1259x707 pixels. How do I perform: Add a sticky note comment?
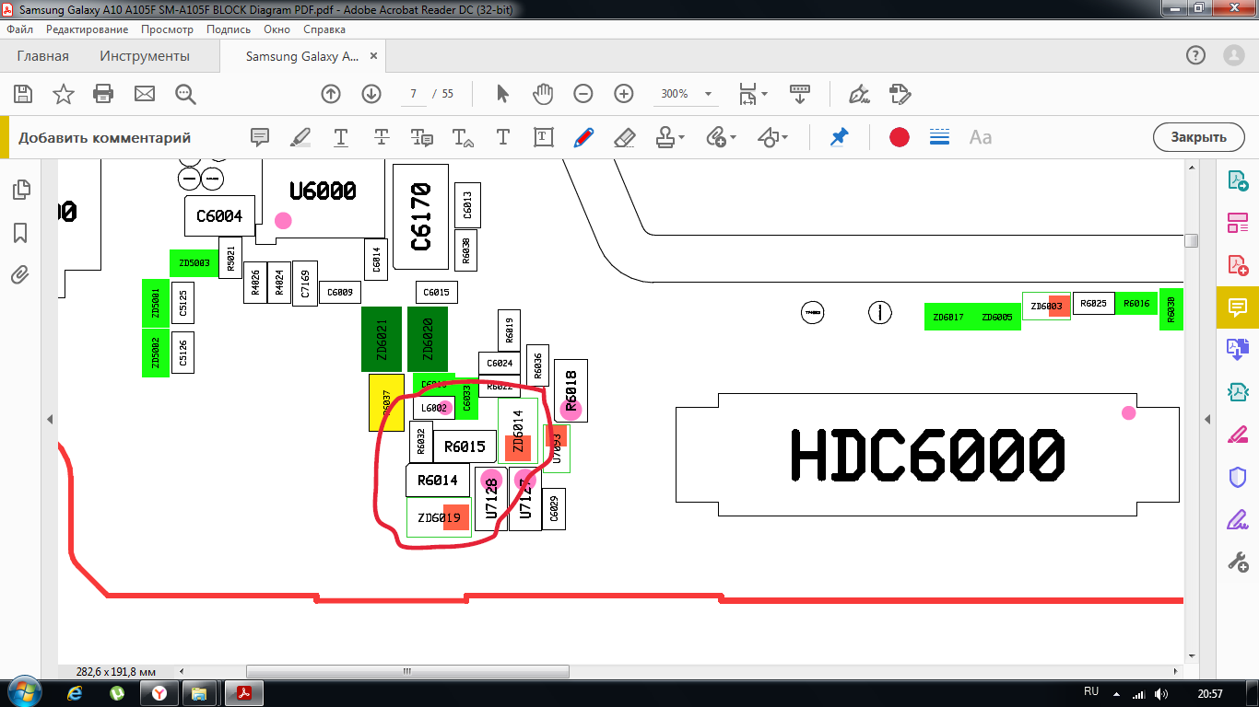coord(260,137)
